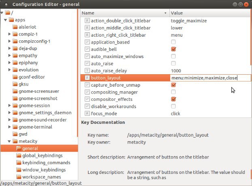Click the apps folder icon
Screen dimensions: 252x186
tap(11, 20)
